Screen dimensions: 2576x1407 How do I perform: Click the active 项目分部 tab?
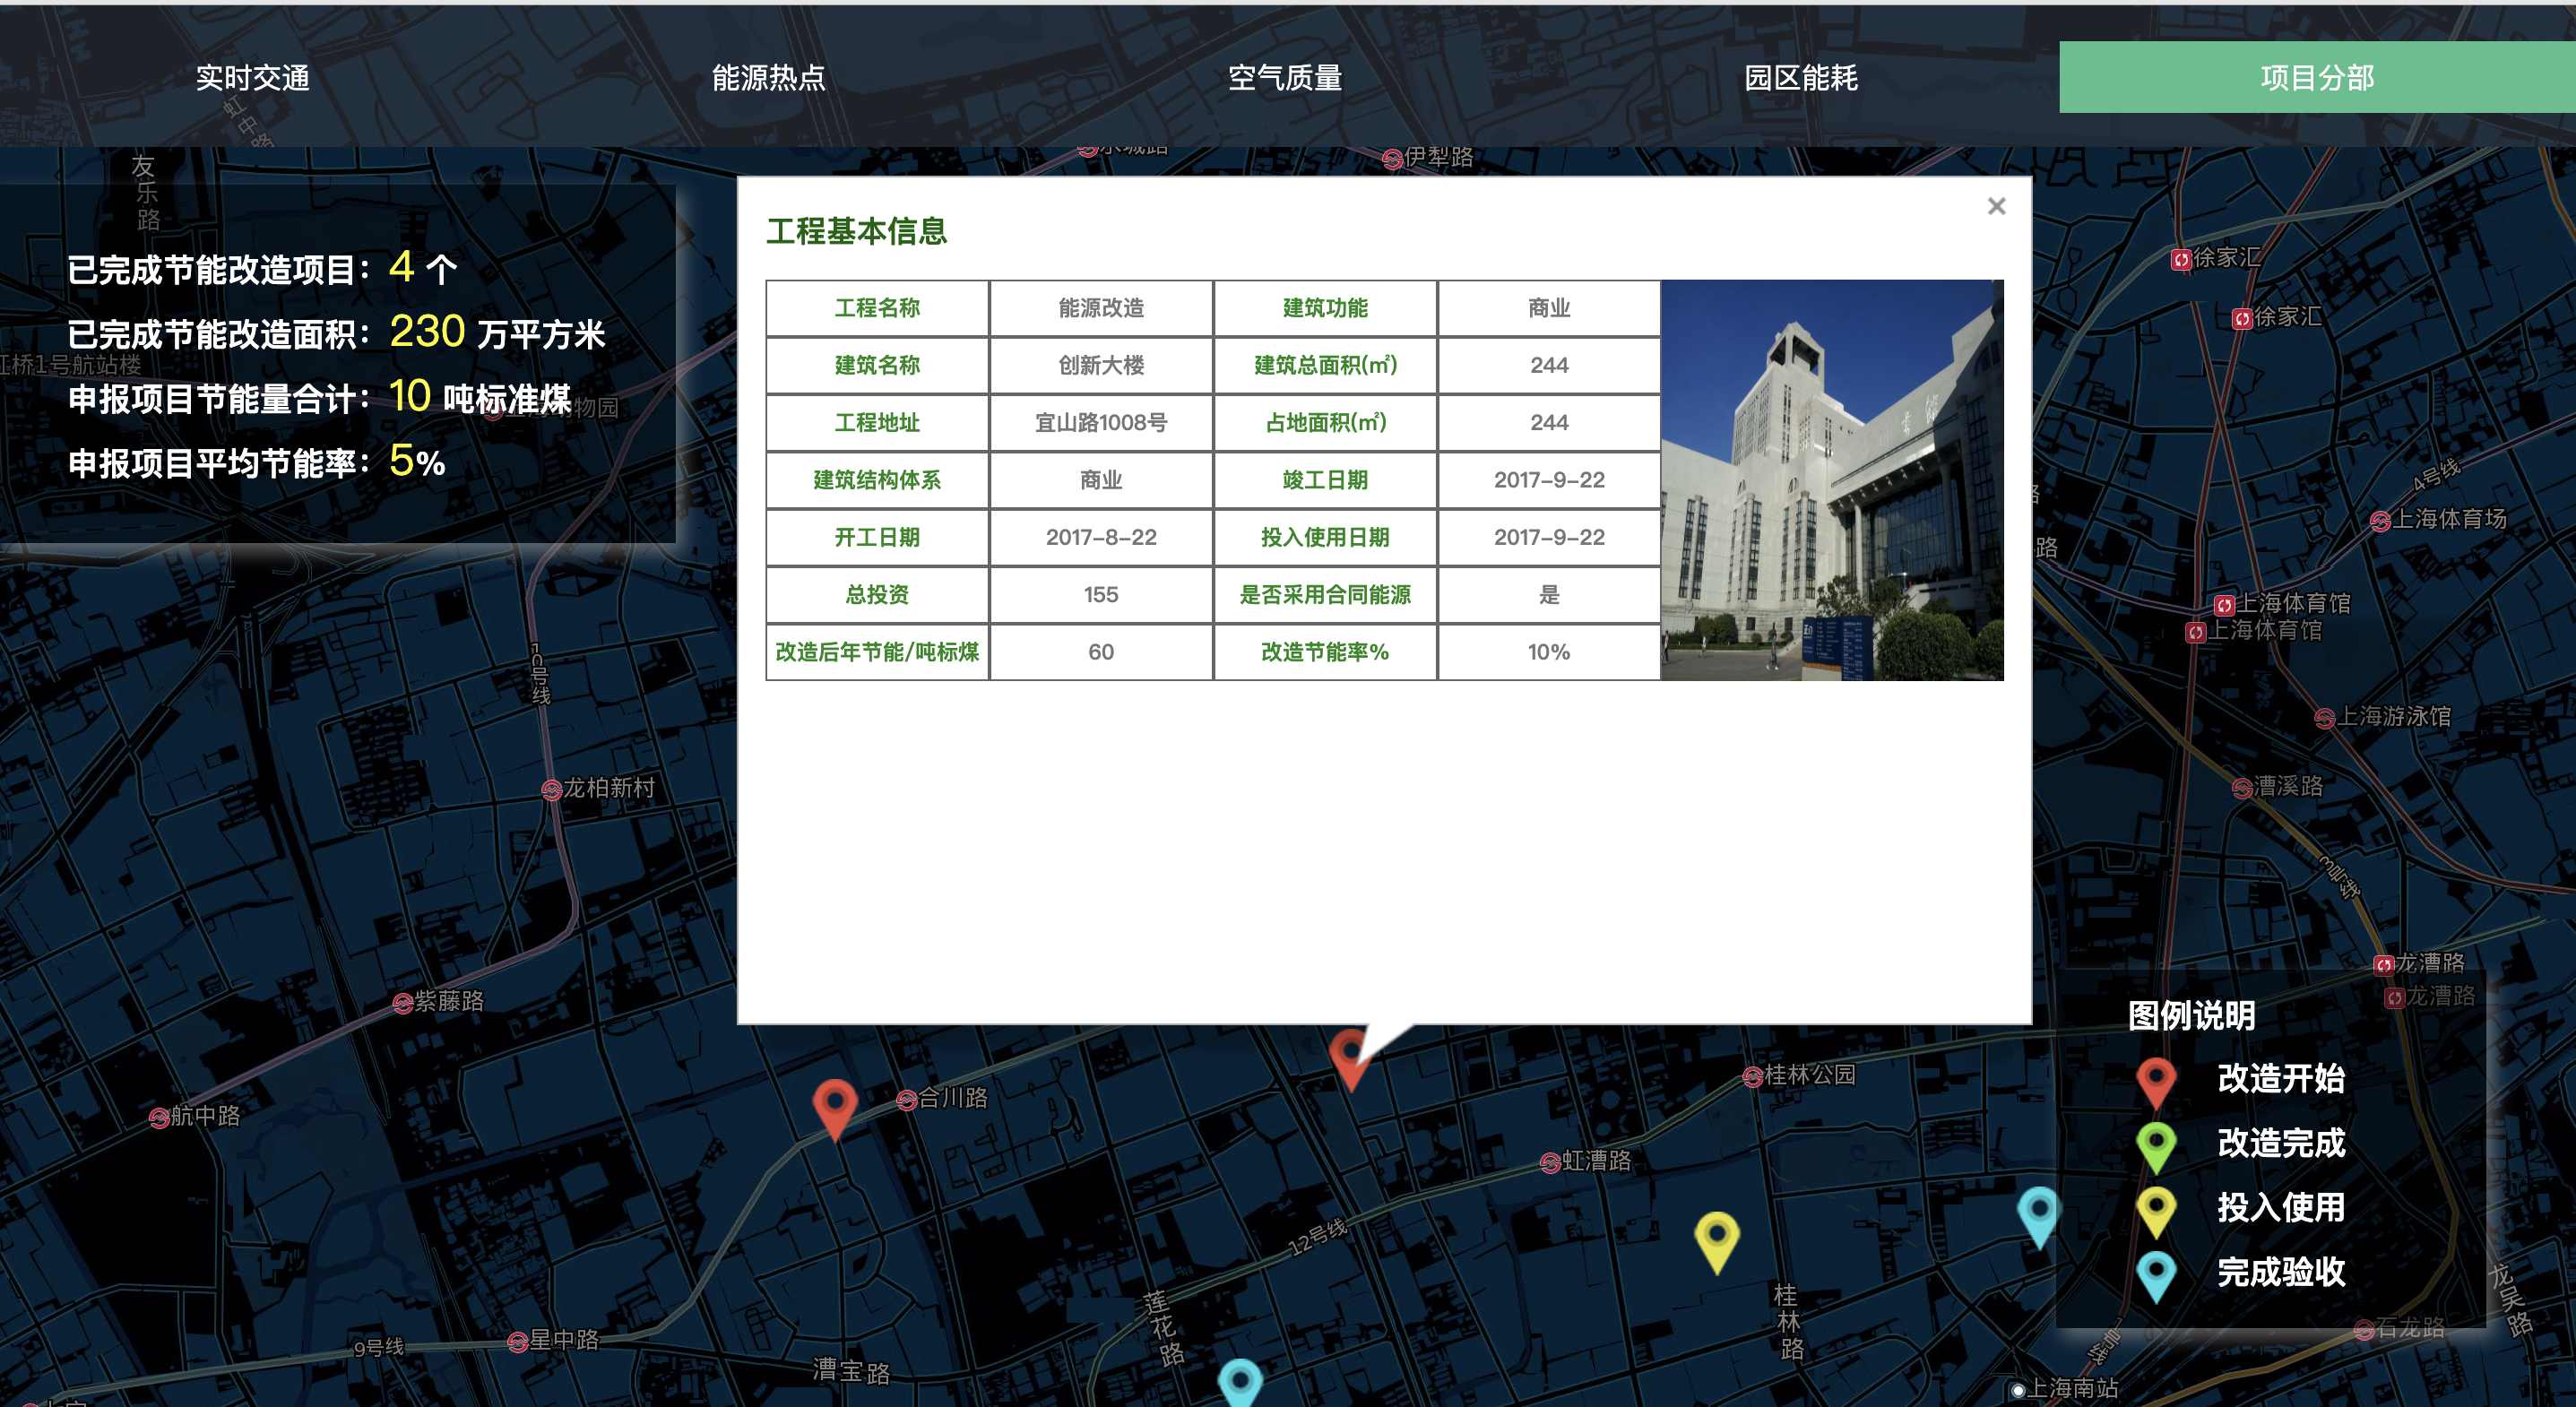2316,78
